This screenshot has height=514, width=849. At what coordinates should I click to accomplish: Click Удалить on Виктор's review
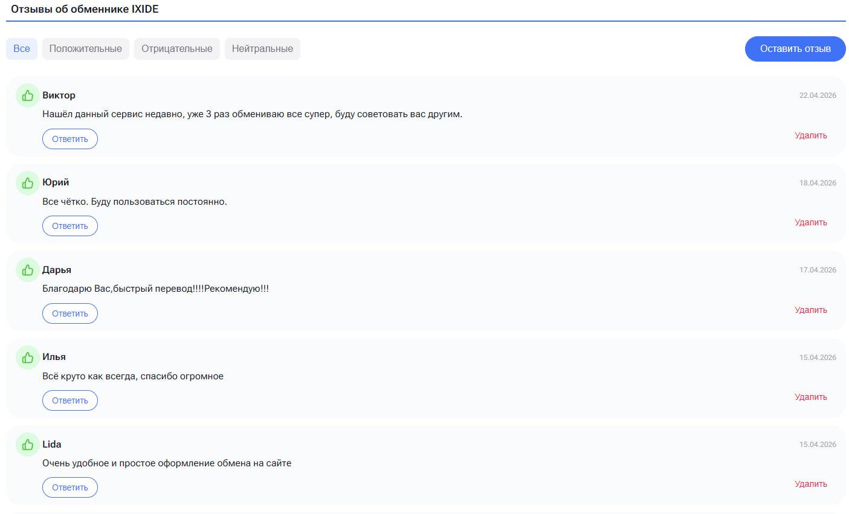coord(810,135)
